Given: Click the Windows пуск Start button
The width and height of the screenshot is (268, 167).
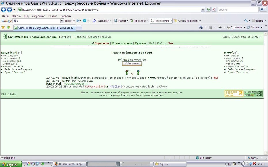Looking at the screenshot, I should (11, 164).
